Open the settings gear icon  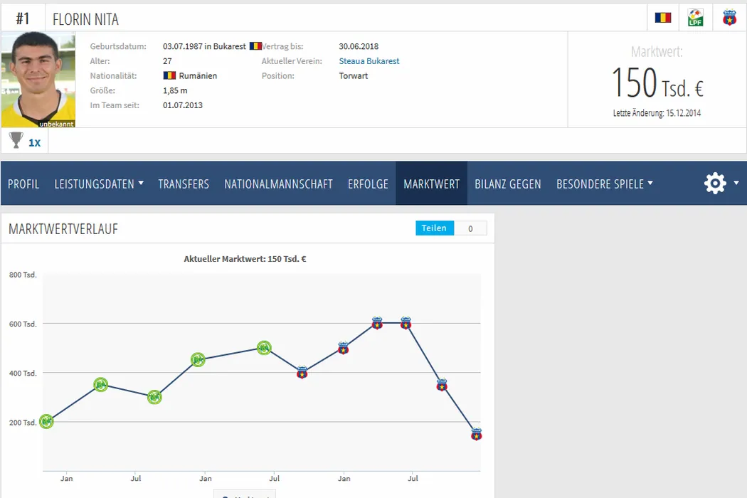point(714,184)
